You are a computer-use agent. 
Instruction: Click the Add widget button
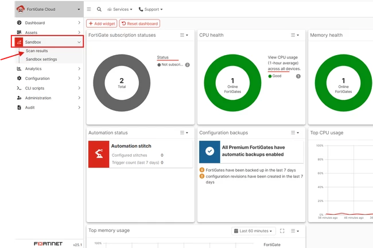tap(102, 24)
